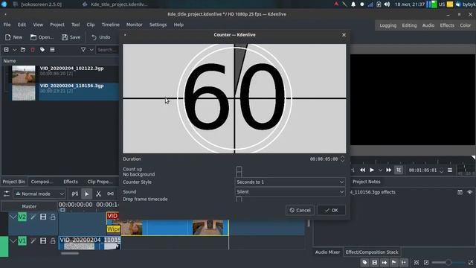Select the VID_20200204_102122.3gp clip thumbnail
The image size is (476, 268).
pyautogui.click(x=23, y=74)
